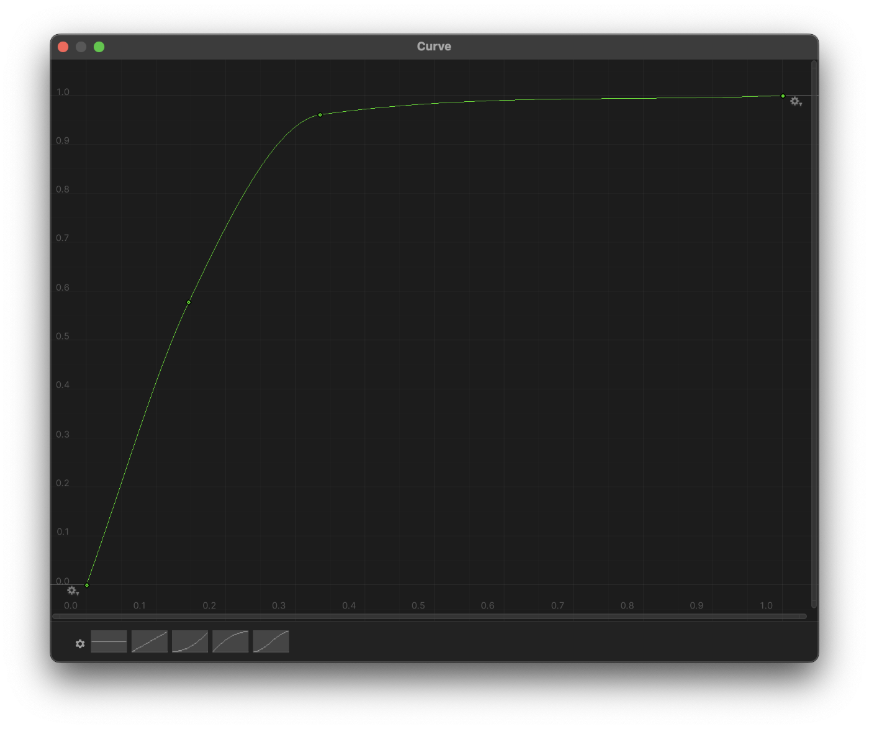The image size is (869, 729).
Task: Click the horizontal scrollbar below the graph
Action: (x=430, y=617)
